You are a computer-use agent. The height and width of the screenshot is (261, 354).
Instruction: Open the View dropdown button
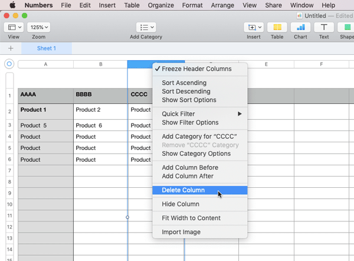(14, 27)
